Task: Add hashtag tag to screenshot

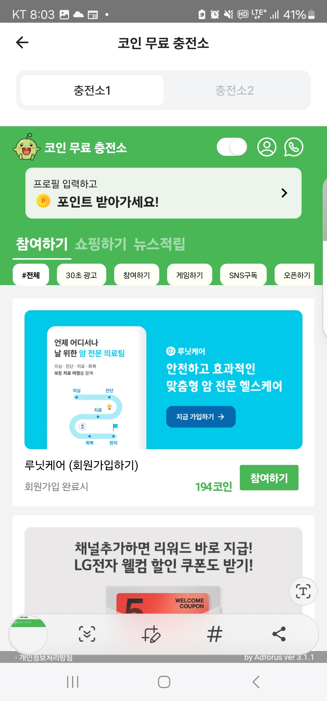Action: (215, 634)
